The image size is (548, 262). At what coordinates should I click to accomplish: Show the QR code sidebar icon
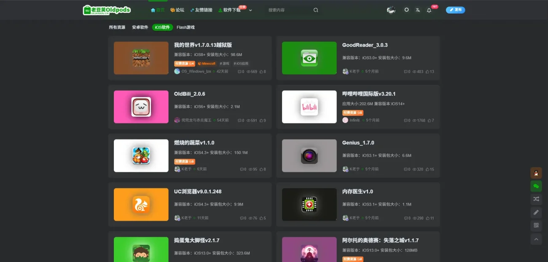click(x=536, y=226)
